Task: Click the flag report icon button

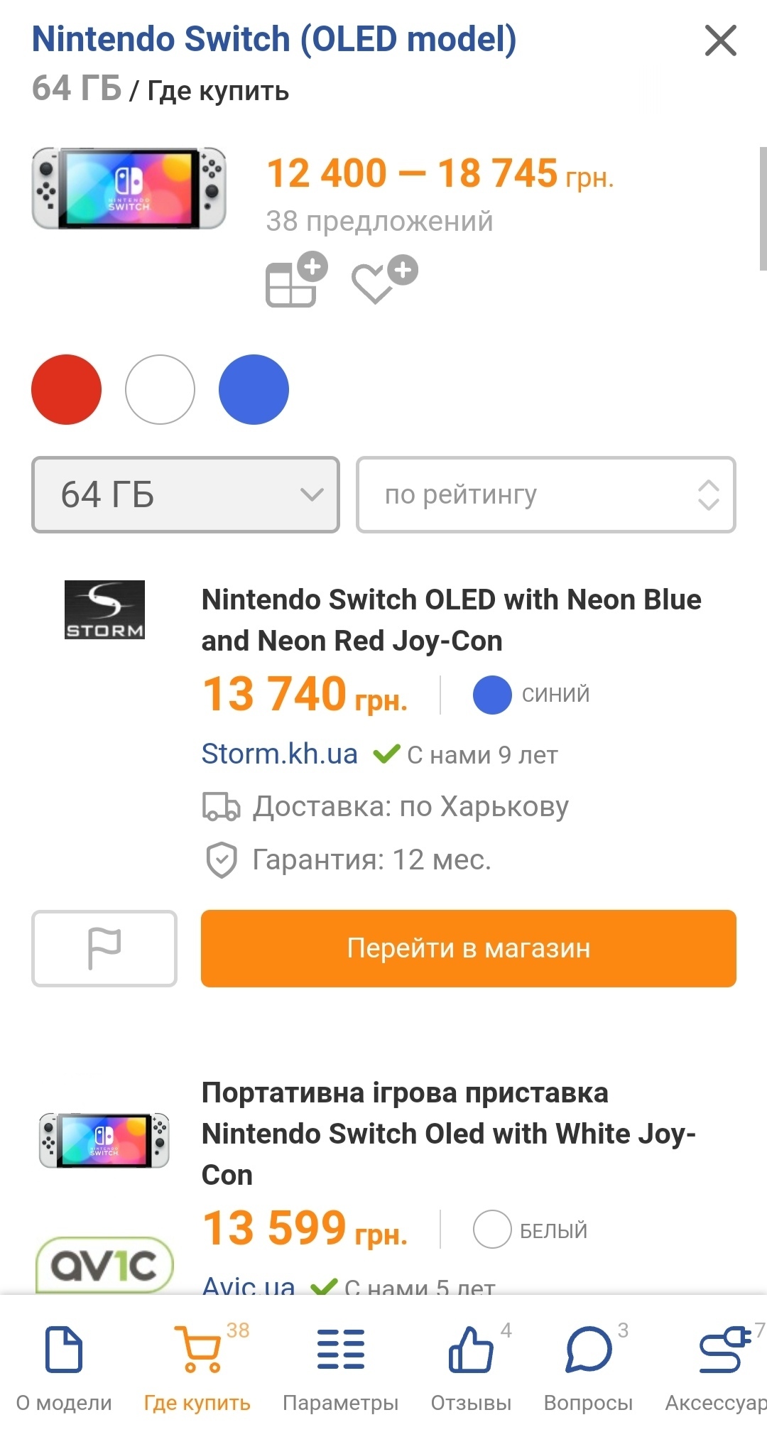Action: click(104, 948)
